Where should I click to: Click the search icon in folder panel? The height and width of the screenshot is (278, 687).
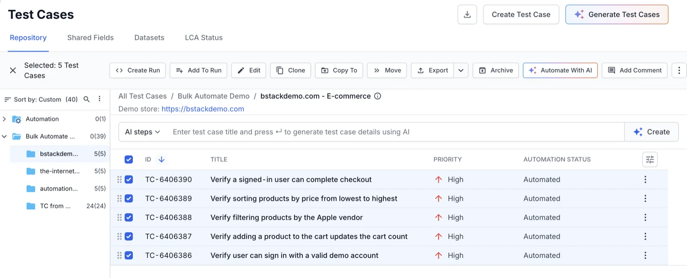pos(86,99)
